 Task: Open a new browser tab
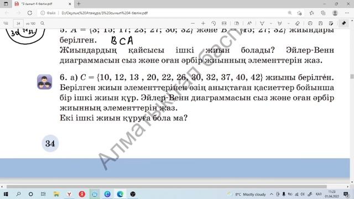click(79, 4)
